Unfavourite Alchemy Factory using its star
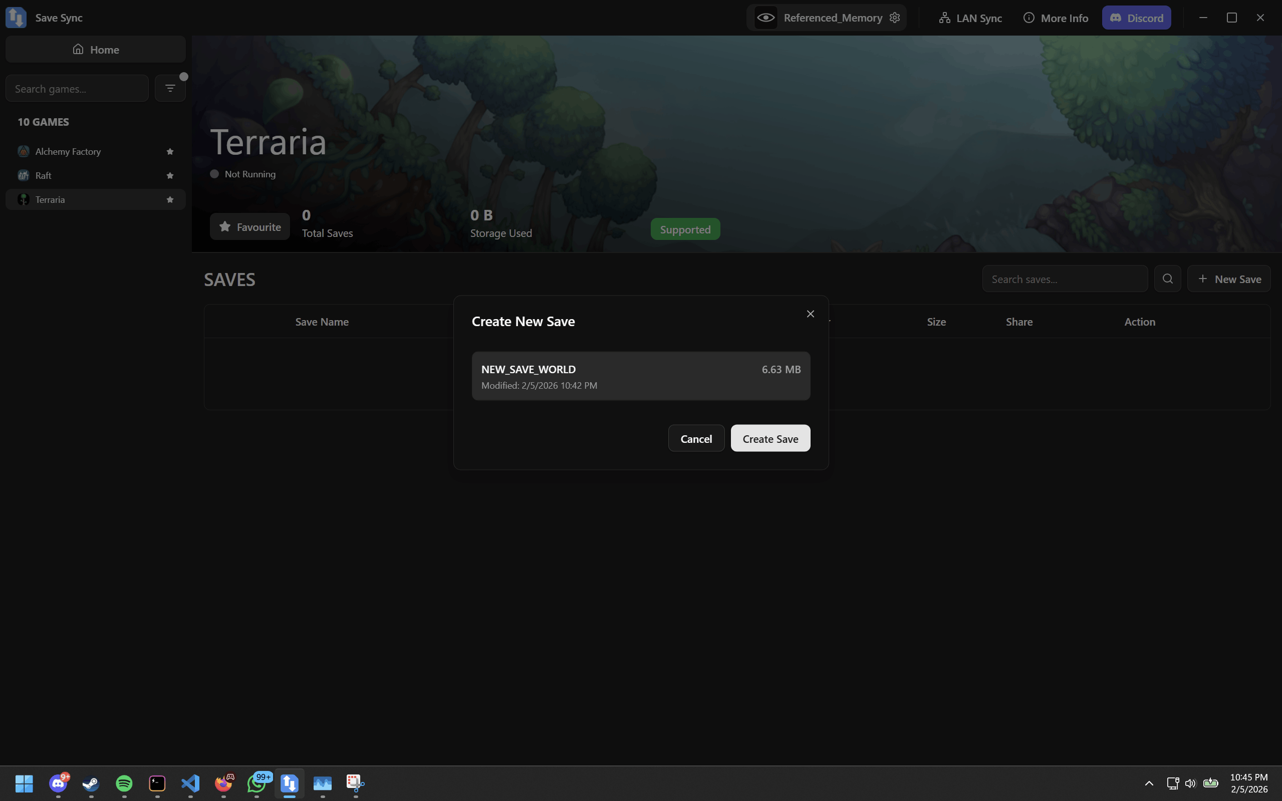The height and width of the screenshot is (801, 1282). (x=169, y=151)
